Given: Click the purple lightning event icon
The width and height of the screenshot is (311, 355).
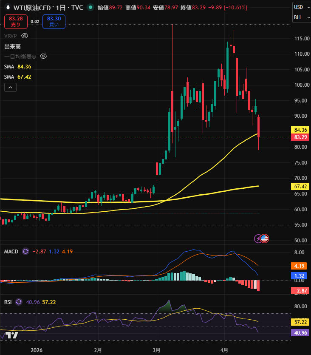Looking at the screenshot, I should pyautogui.click(x=258, y=239).
